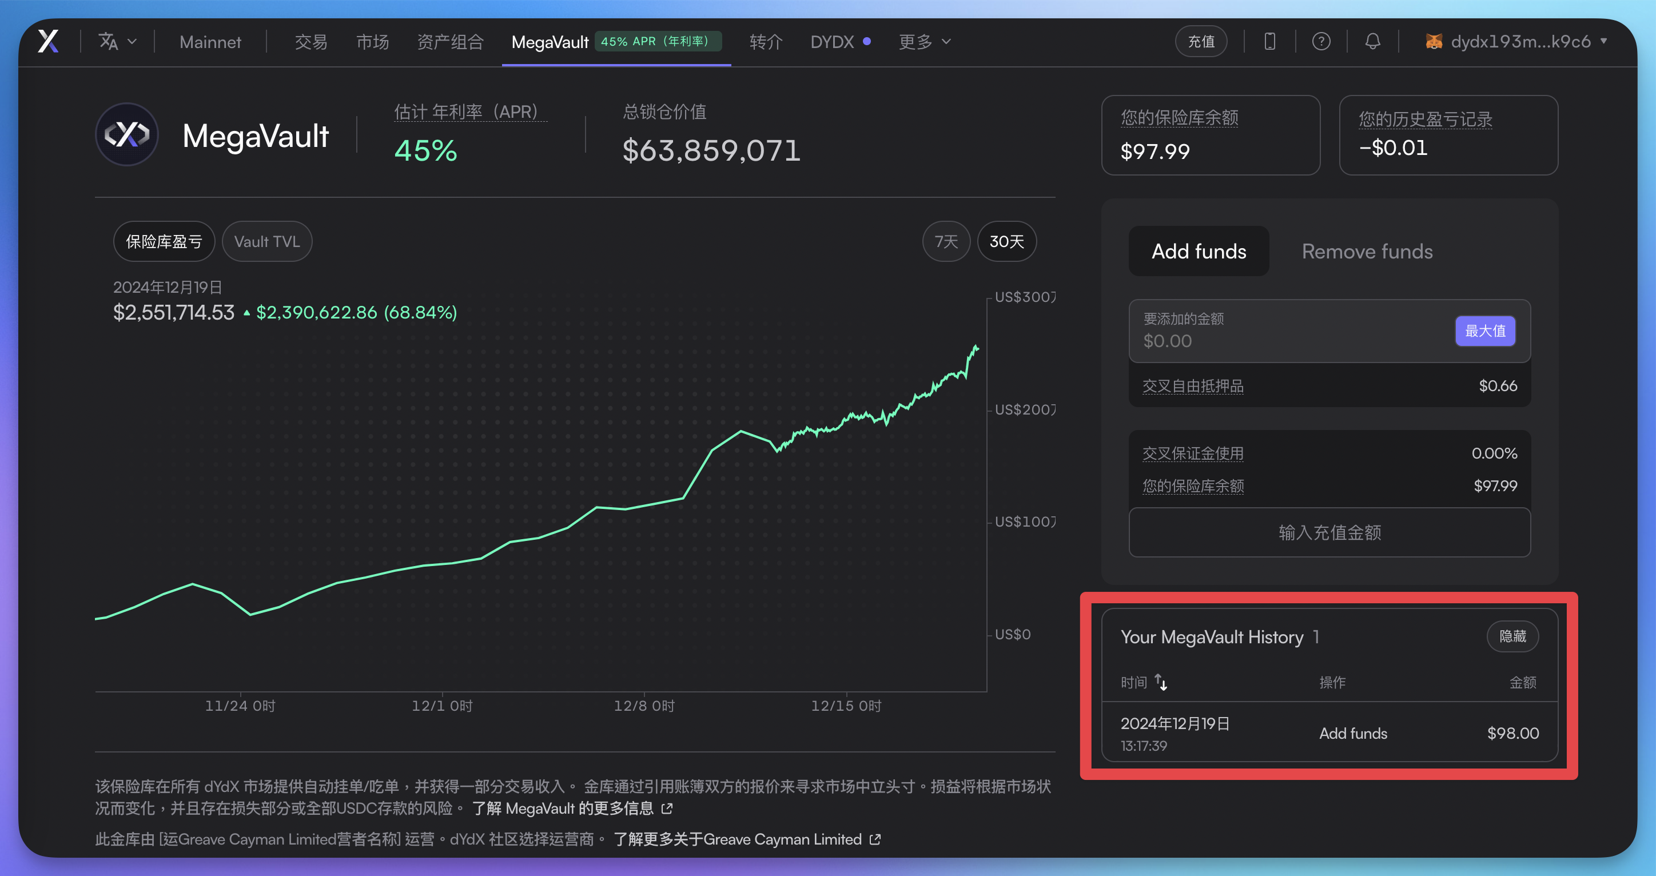1656x876 pixels.
Task: Click the 输入充值金额 submit button
Action: tap(1329, 533)
